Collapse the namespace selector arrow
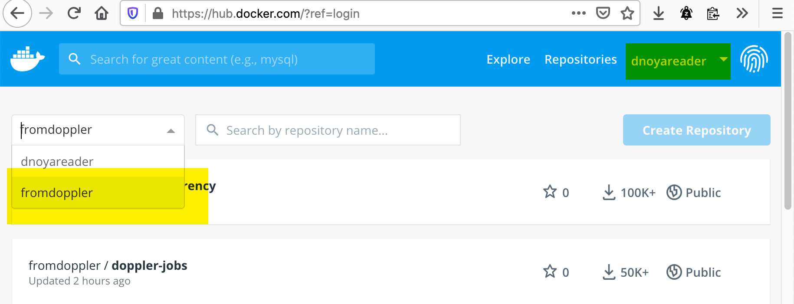Image resolution: width=794 pixels, height=304 pixels. pyautogui.click(x=171, y=129)
